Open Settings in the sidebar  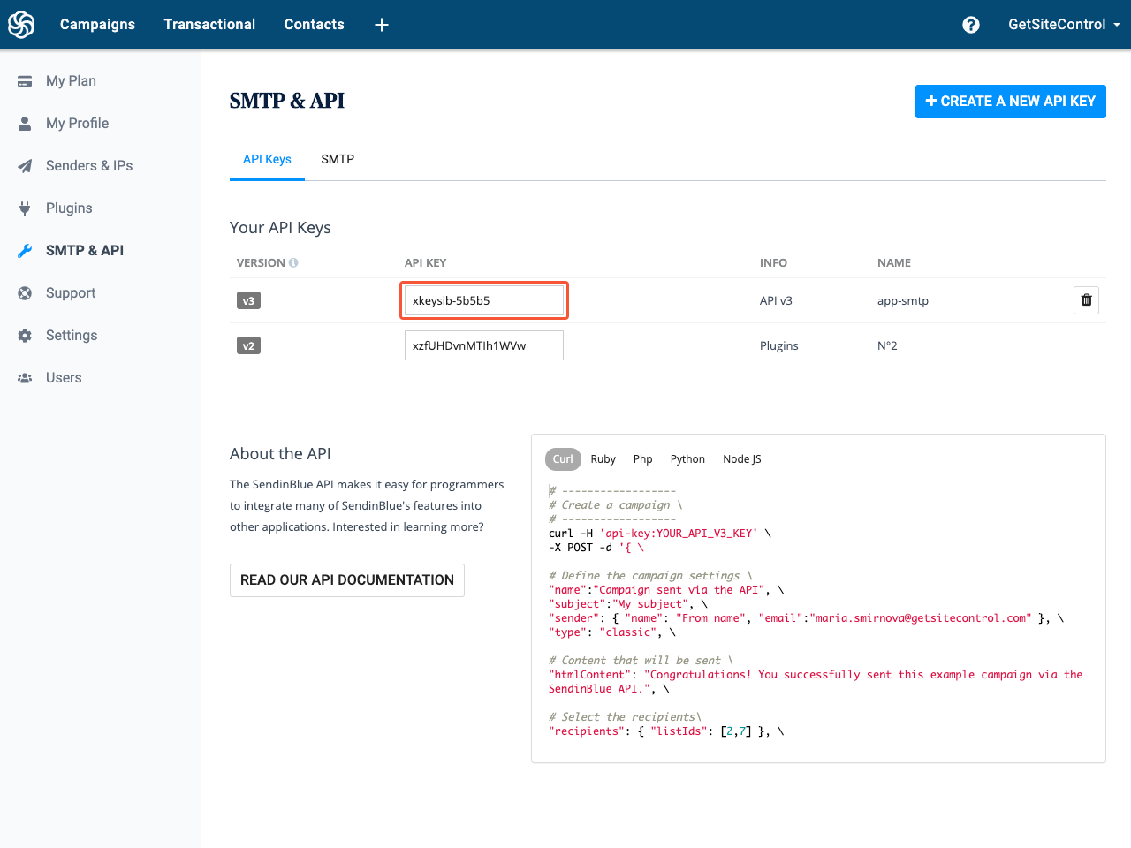72,336
